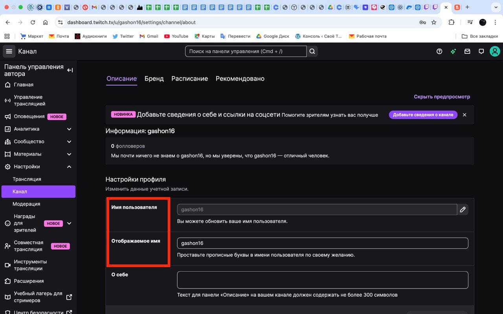The width and height of the screenshot is (503, 314).
Task: Open the profile avatar menu
Action: pos(495,51)
